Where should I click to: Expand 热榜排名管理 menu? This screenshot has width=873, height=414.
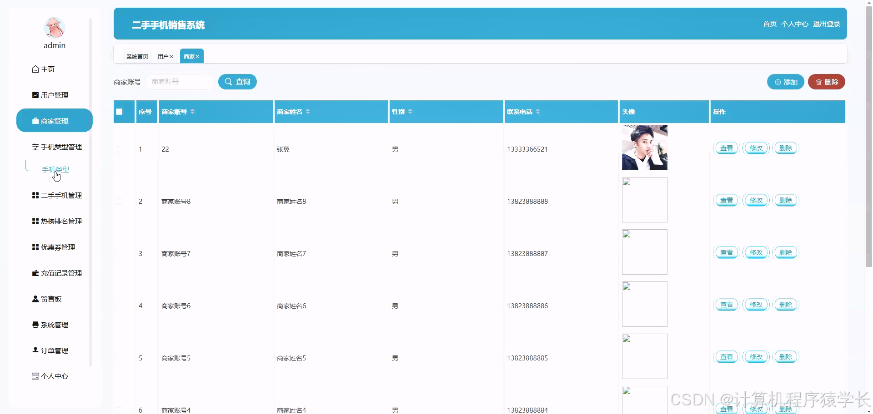(x=57, y=222)
